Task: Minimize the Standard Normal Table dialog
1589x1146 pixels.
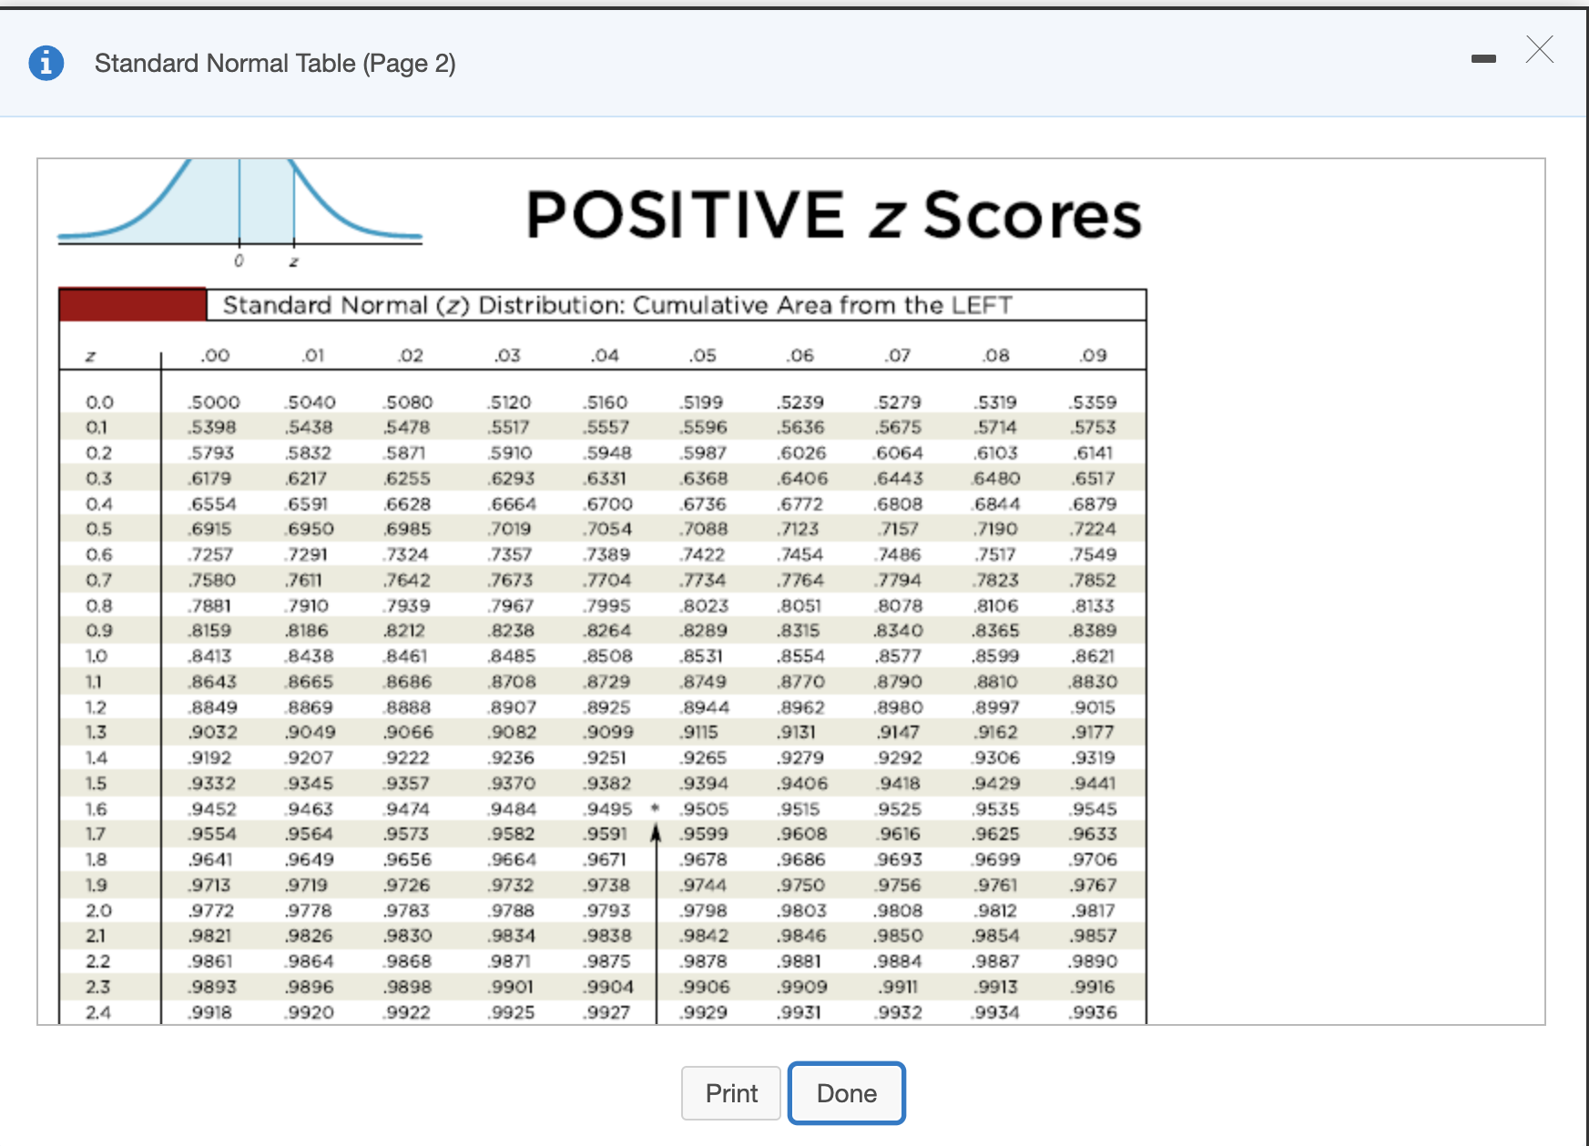Action: pyautogui.click(x=1483, y=59)
